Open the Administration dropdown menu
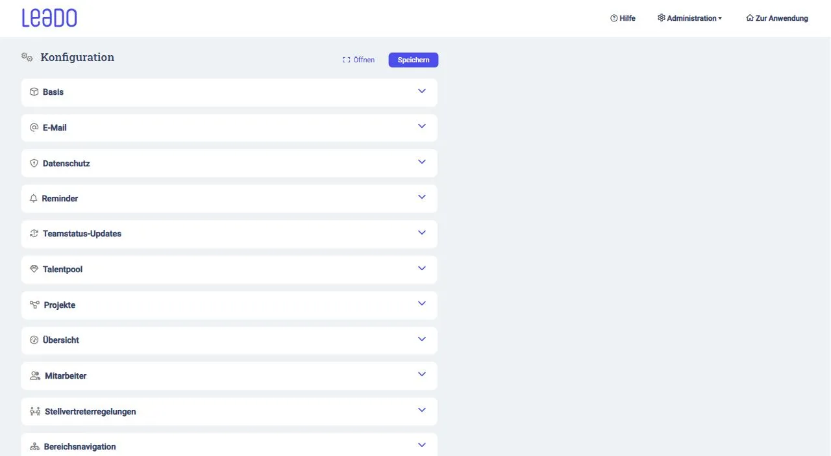The width and height of the screenshot is (831, 456). point(689,18)
